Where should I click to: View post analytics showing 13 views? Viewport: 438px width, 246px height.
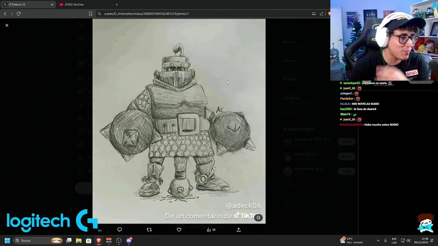pyautogui.click(x=211, y=230)
